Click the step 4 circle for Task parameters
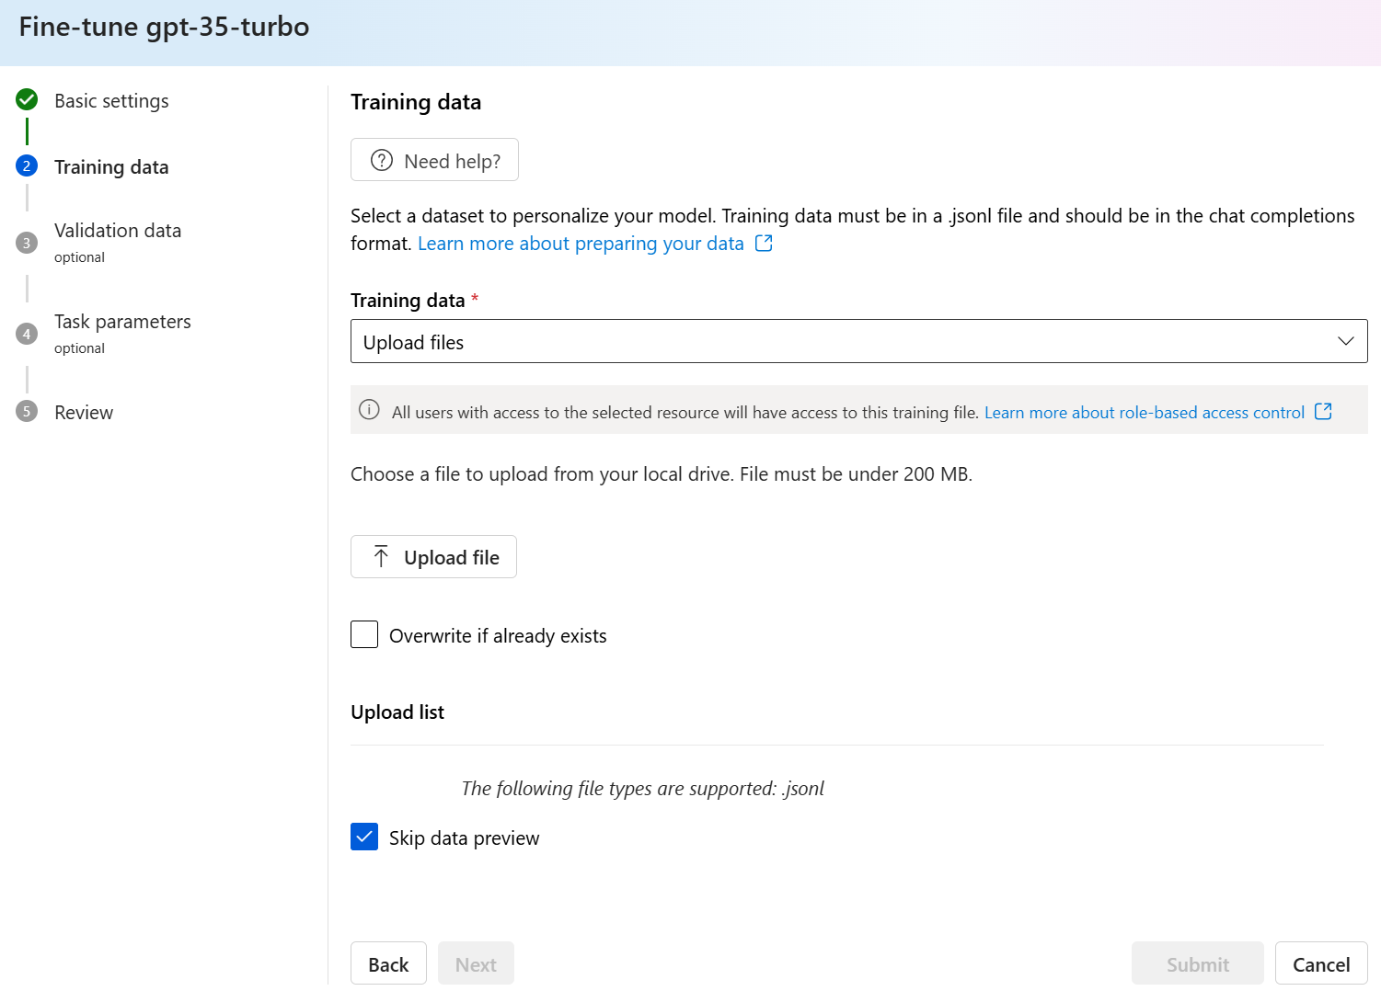This screenshot has height=991, width=1381. tap(27, 333)
